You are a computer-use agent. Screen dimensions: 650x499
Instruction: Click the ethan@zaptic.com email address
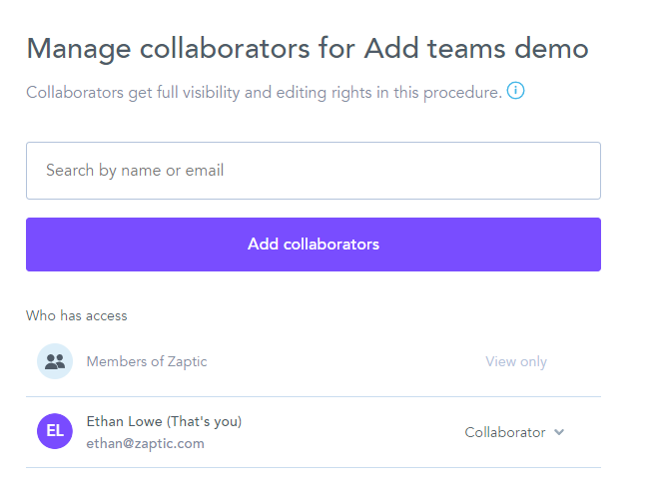[x=145, y=443]
